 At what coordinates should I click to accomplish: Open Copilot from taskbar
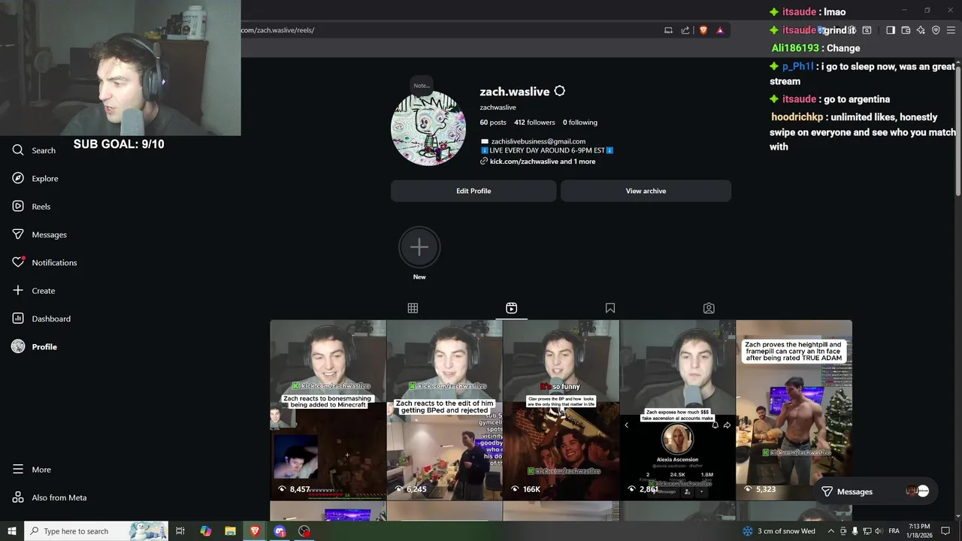point(205,531)
